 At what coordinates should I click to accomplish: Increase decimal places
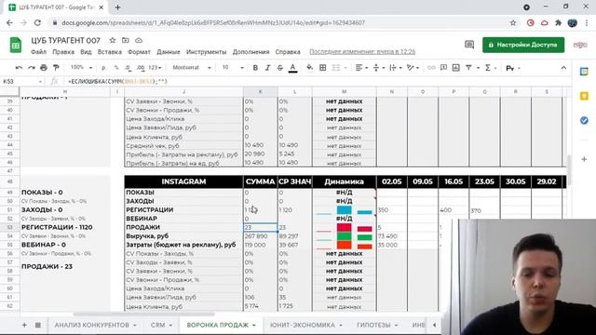pyautogui.click(x=141, y=68)
